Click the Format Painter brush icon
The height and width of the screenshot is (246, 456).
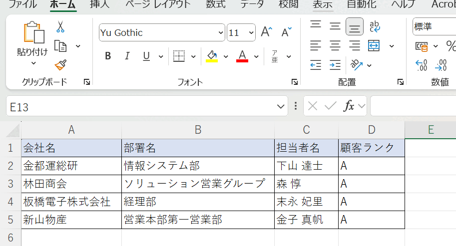[x=60, y=65]
